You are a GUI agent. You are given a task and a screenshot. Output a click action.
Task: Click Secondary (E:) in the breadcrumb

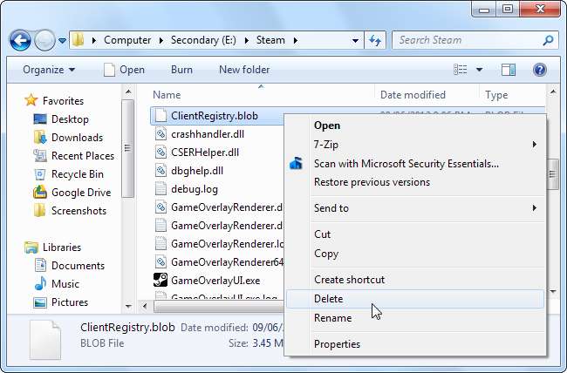click(x=203, y=40)
